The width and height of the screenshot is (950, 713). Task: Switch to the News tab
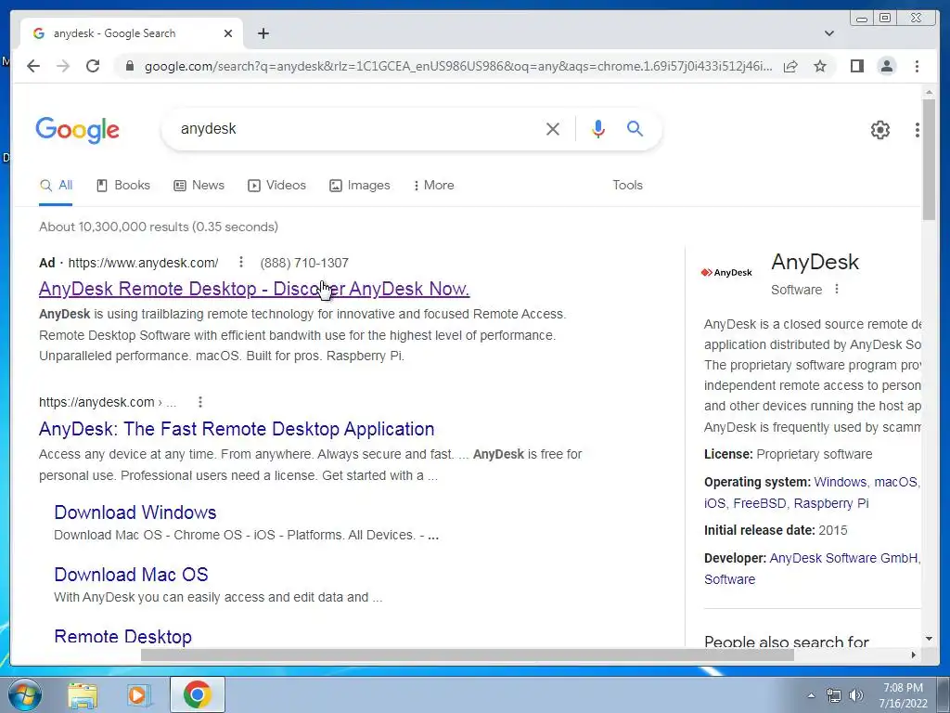pos(199,186)
